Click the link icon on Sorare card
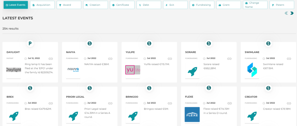 click(229, 59)
